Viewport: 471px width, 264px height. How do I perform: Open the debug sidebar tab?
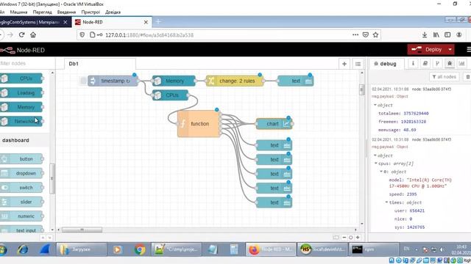(385, 64)
